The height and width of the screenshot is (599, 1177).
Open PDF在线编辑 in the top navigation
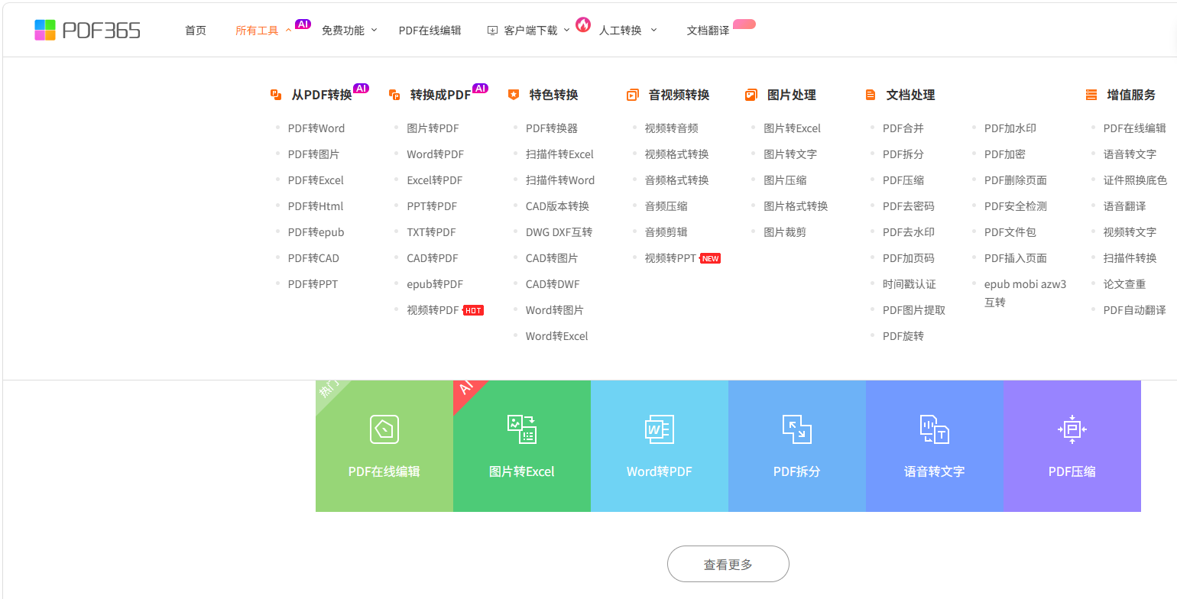click(x=430, y=31)
